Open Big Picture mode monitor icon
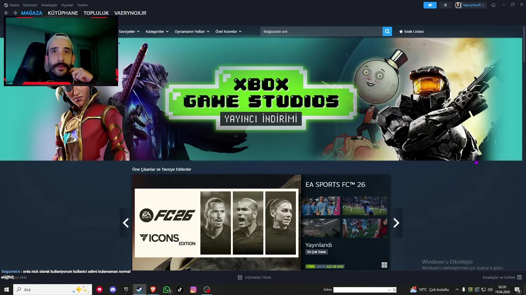Image resolution: width=526 pixels, height=295 pixels. pyautogui.click(x=493, y=5)
